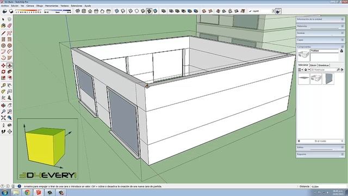Enable Hidden Line face style

coord(136,11)
